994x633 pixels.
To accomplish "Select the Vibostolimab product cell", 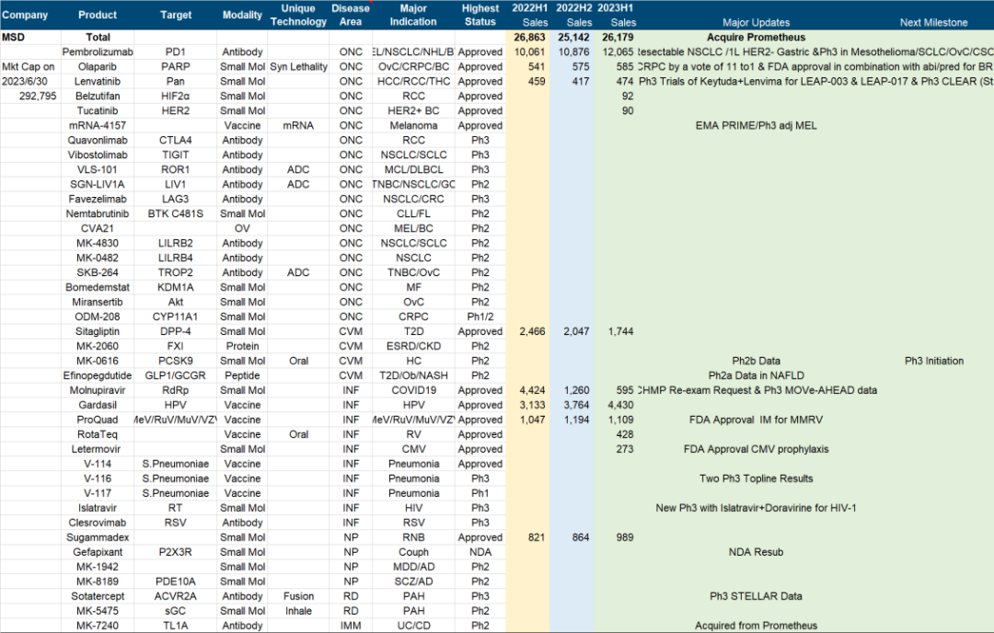I will point(98,155).
